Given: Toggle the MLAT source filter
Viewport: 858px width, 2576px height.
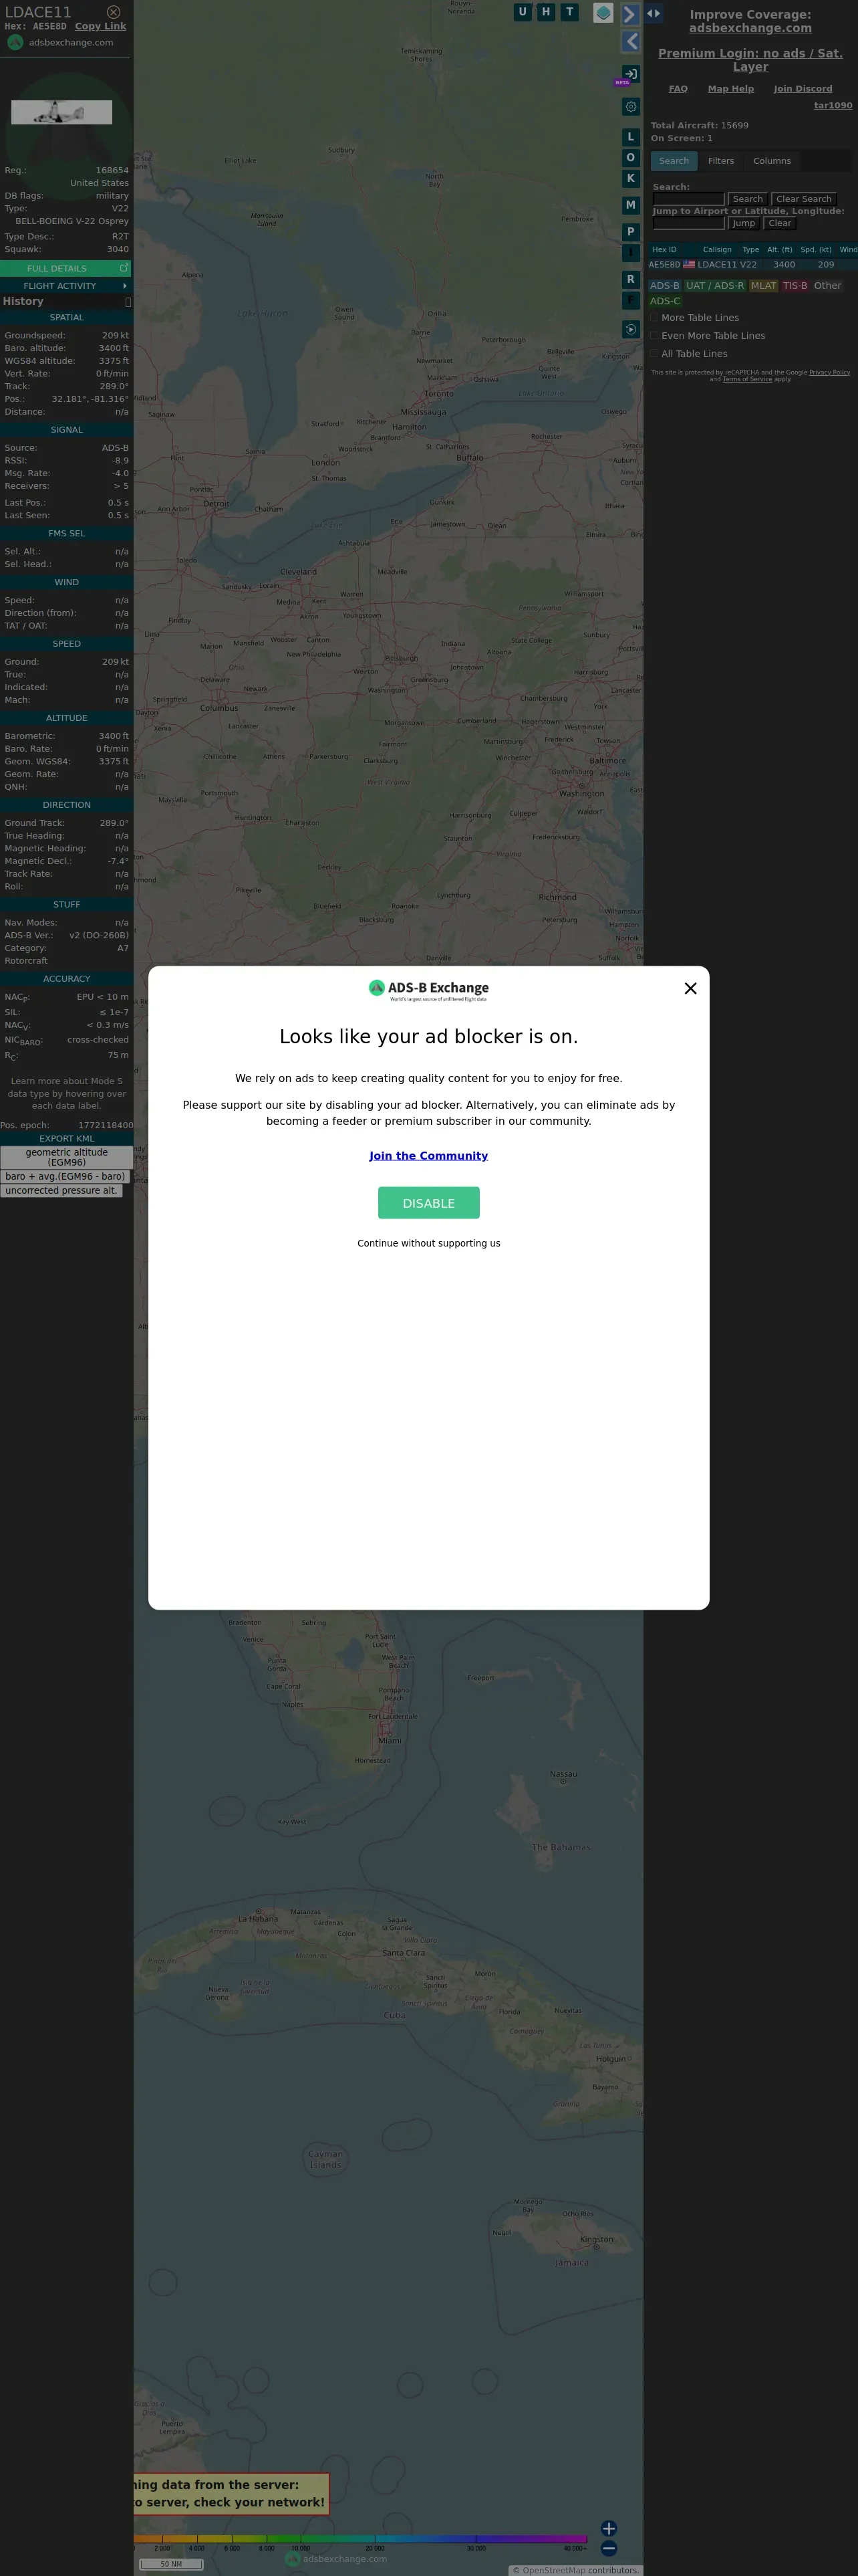Looking at the screenshot, I should (763, 286).
